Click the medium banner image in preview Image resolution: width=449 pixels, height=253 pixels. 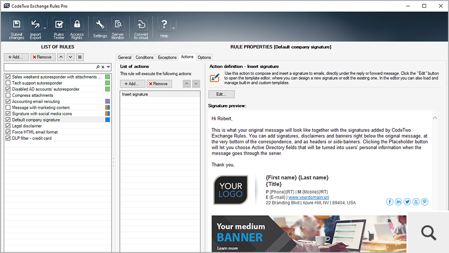(309, 234)
